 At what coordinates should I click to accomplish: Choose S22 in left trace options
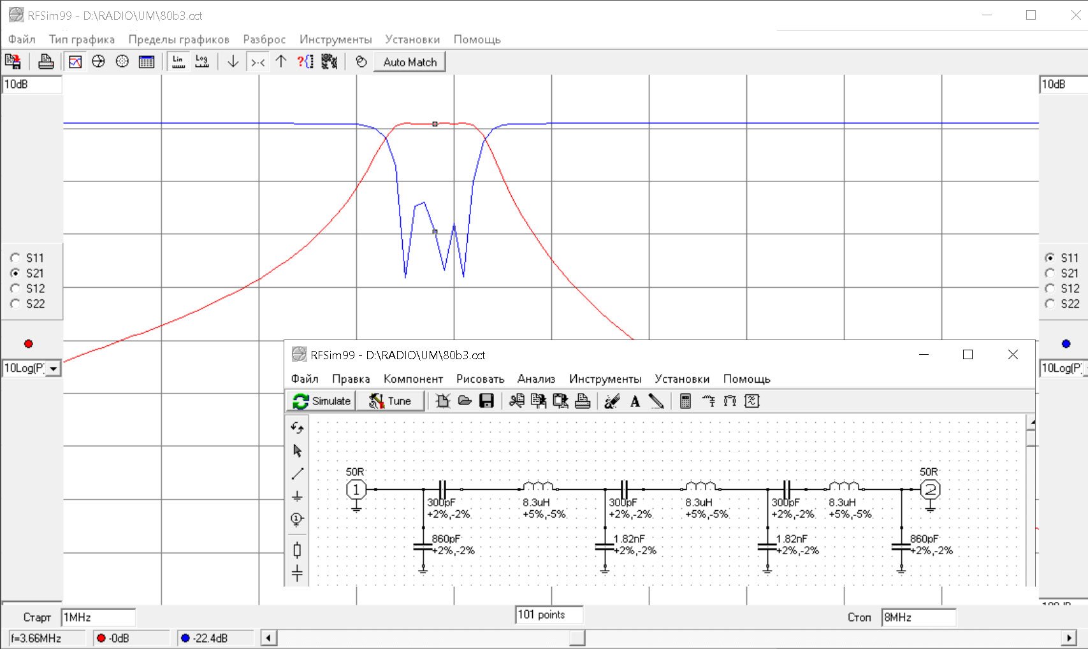15,304
